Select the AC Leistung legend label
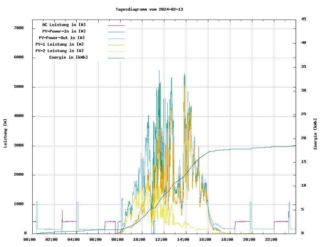The width and height of the screenshot is (330, 247). point(64,25)
